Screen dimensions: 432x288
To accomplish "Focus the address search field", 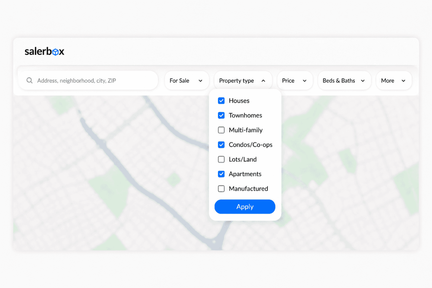I will click(88, 81).
